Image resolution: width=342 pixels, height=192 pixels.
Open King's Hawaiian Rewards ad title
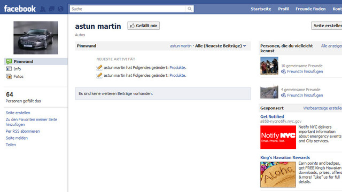pos(285,157)
